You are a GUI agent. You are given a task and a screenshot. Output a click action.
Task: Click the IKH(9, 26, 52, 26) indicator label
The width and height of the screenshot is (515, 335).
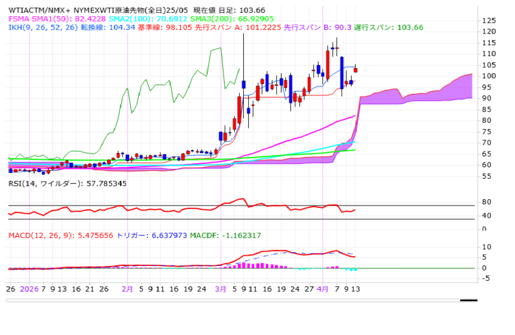[x=40, y=27]
